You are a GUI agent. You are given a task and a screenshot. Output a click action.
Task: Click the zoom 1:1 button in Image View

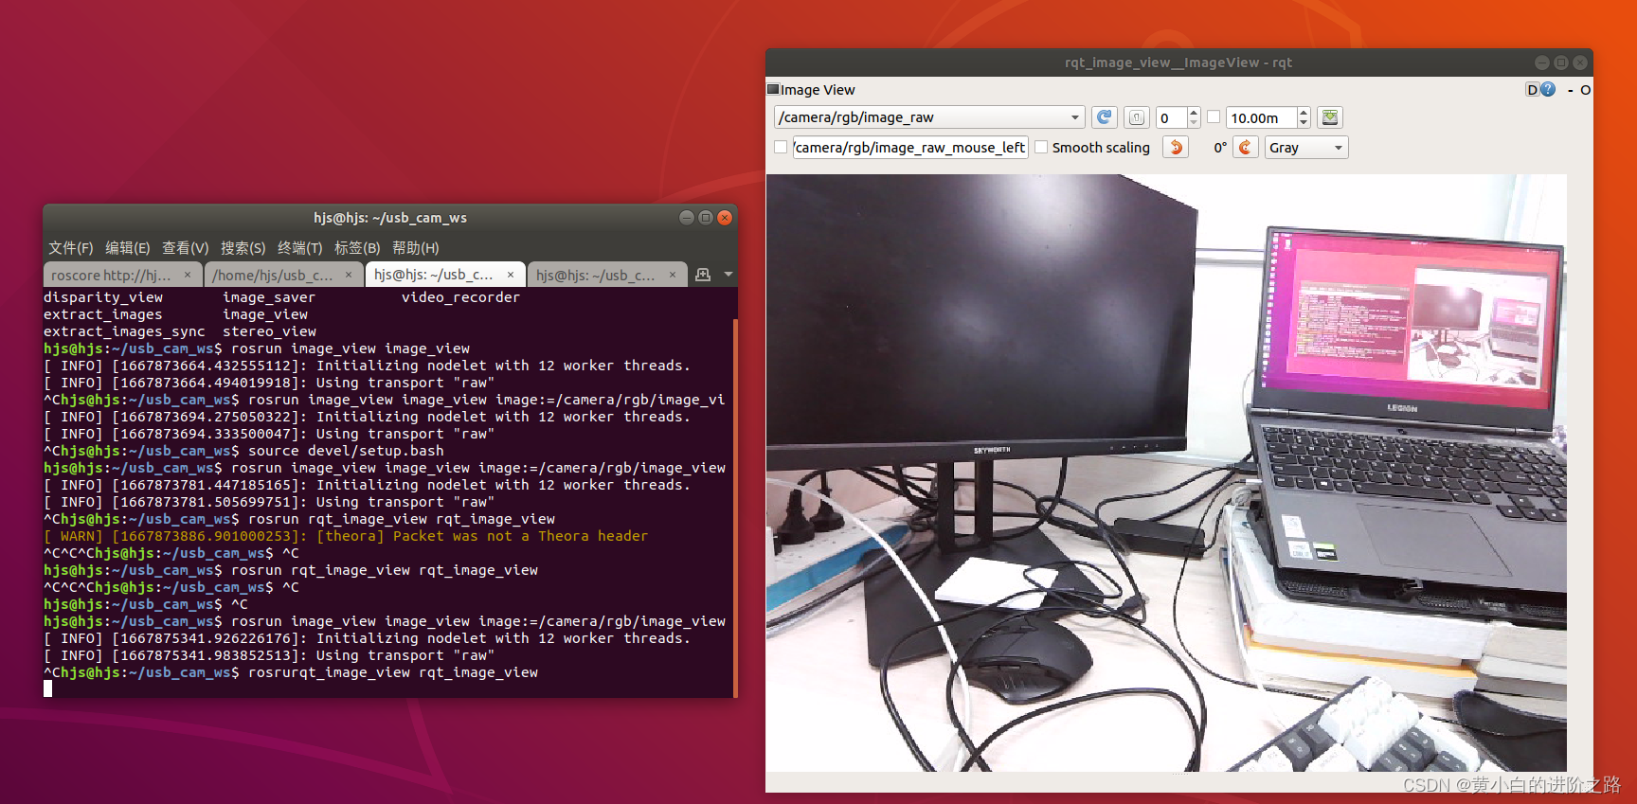[1137, 117]
